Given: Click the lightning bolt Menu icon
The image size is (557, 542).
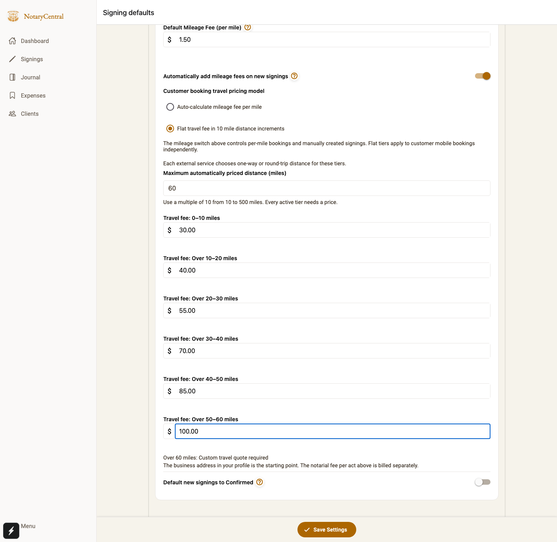Looking at the screenshot, I should click(x=11, y=530).
